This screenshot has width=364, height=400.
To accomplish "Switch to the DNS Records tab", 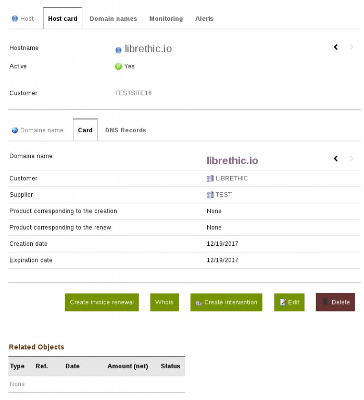I will 125,130.
